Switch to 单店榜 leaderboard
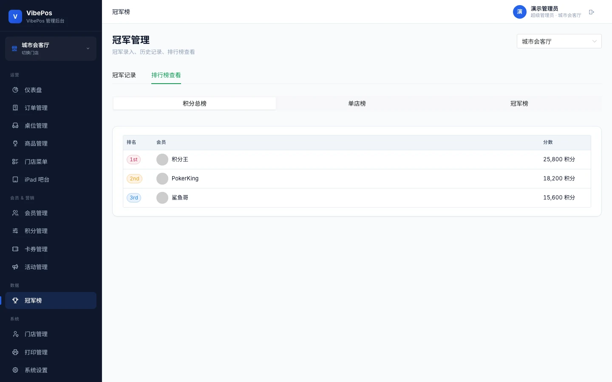 coord(357,104)
